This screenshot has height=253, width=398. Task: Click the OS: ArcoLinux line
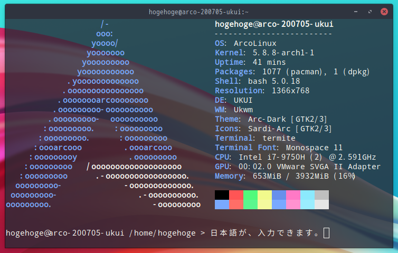pos(245,43)
